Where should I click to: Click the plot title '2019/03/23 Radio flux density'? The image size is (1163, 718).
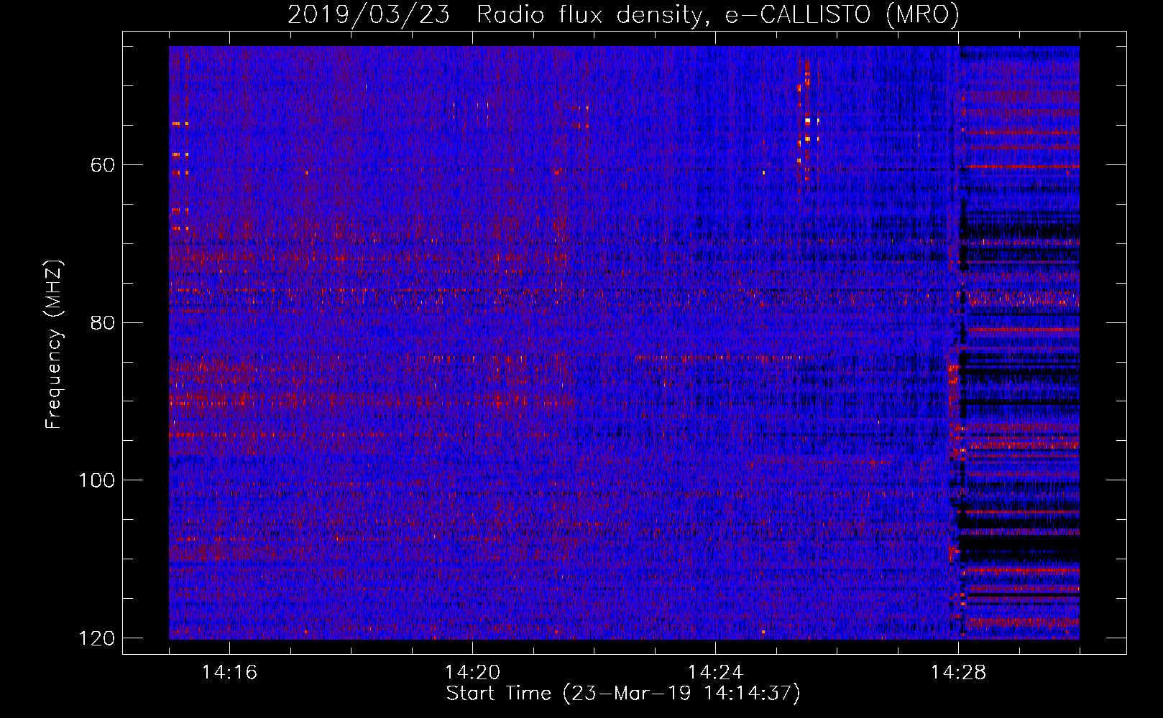pos(623,15)
